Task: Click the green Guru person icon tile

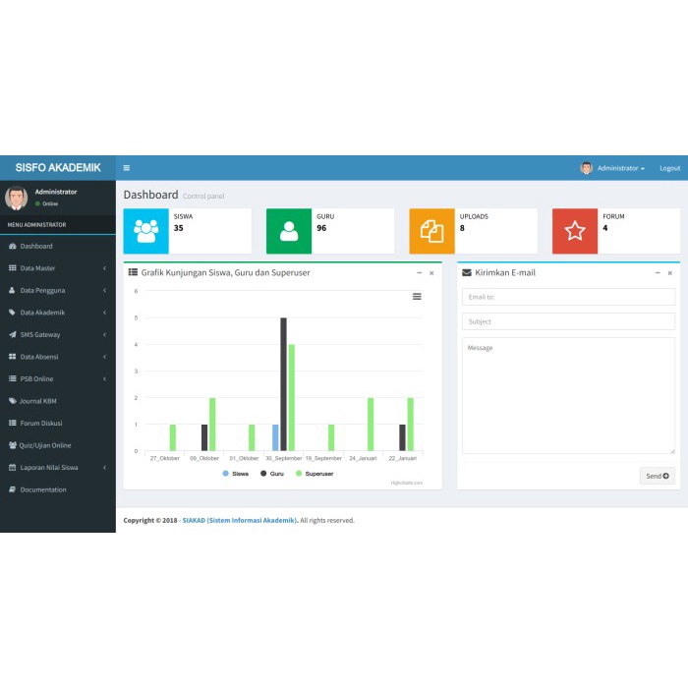Action: point(289,231)
